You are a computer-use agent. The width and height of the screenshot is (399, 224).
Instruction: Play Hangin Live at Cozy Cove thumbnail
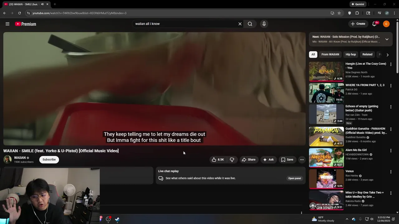point(326,72)
